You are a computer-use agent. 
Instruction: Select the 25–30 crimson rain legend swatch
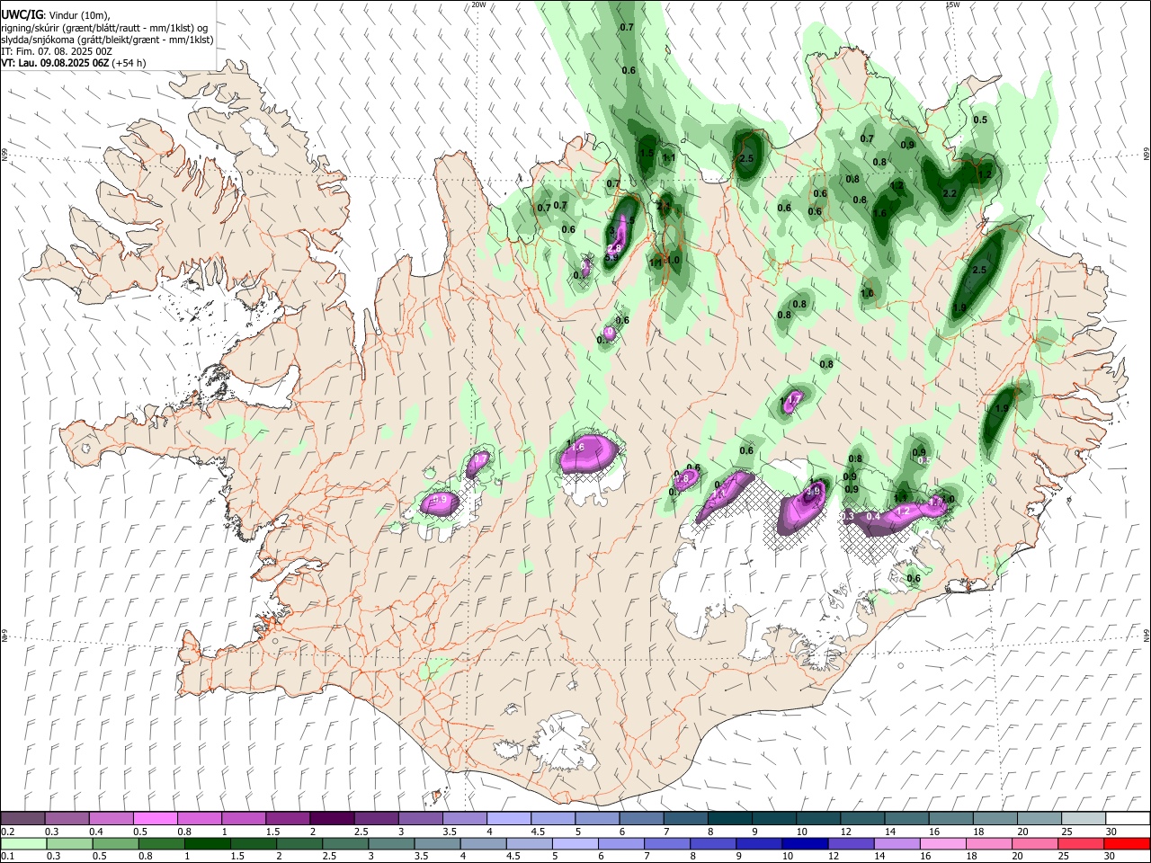[1080, 843]
